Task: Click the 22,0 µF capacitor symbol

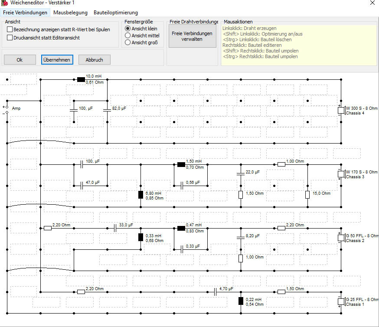Action: coord(241,174)
